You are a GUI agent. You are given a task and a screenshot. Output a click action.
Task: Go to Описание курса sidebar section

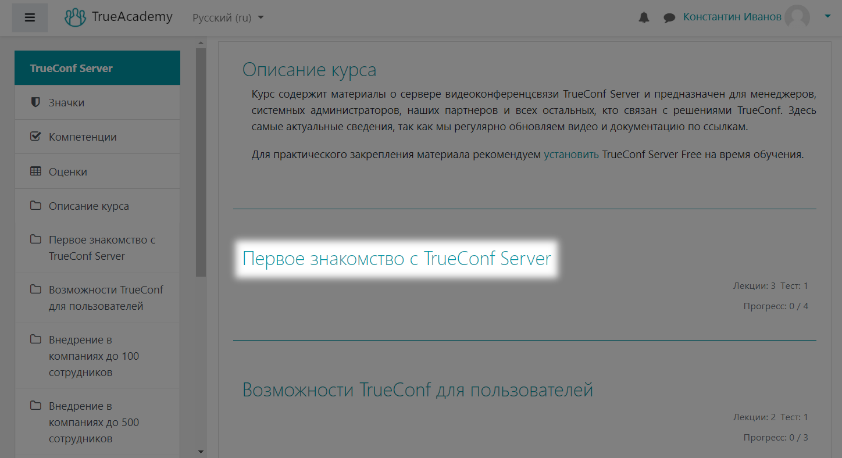tap(97, 206)
